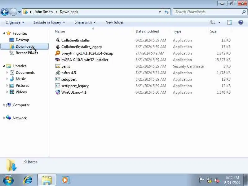The width and height of the screenshot is (248, 186).
Task: Click Downloads in the address breadcrumb
Action: pos(69,12)
